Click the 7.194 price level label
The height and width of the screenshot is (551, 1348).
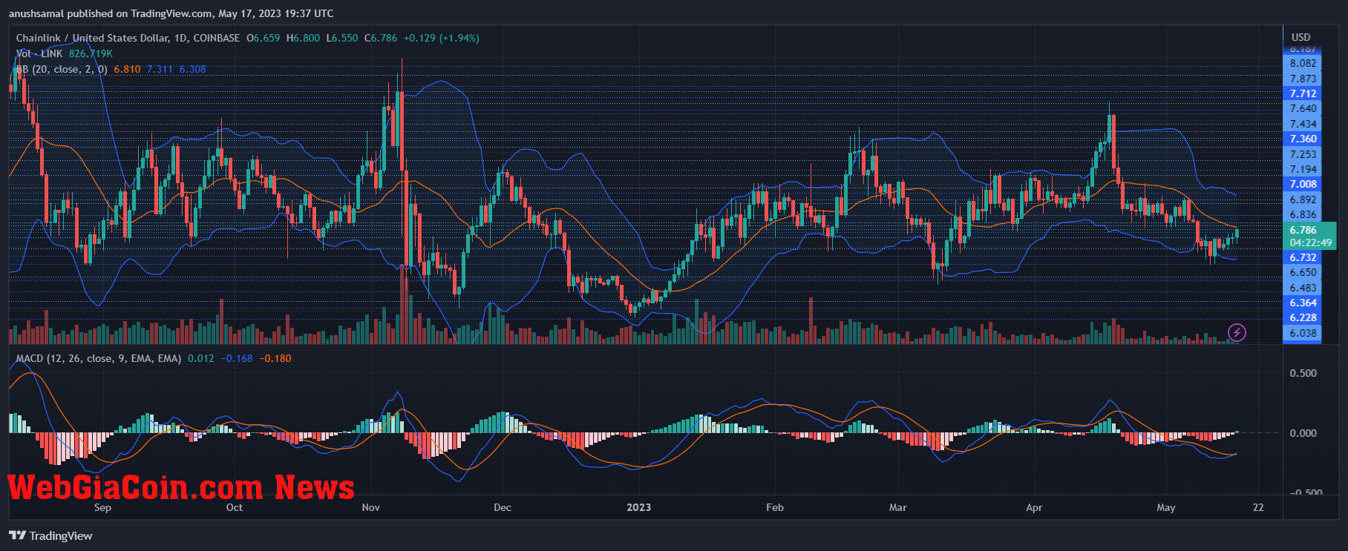[1303, 169]
